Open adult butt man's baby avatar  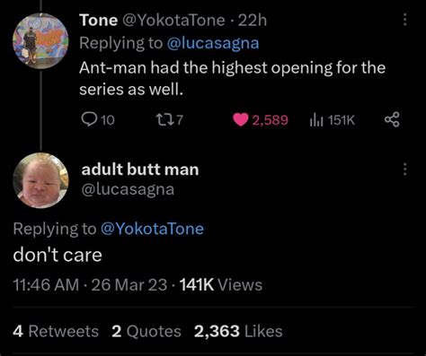pos(40,180)
